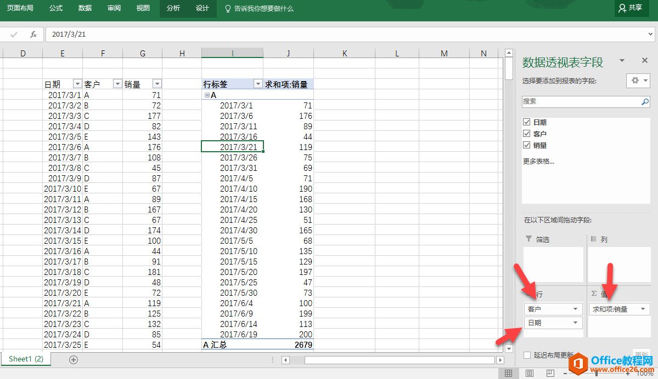Open the 日期 row field dropdown
The height and width of the screenshot is (379, 658).
(x=575, y=323)
